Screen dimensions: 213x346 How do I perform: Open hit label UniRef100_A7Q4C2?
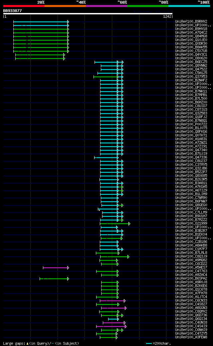[x=191, y=32]
